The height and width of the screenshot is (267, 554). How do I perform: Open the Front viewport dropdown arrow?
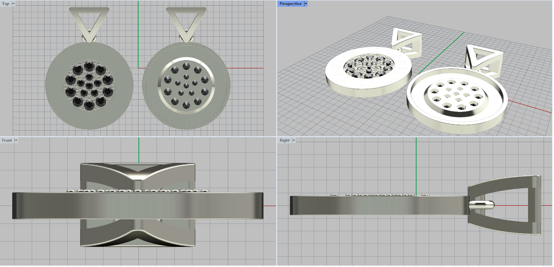[x=16, y=140]
